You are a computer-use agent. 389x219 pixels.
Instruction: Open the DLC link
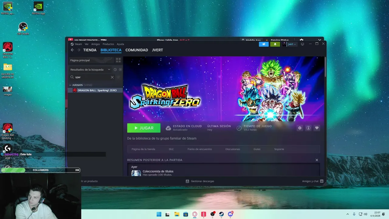(x=171, y=149)
